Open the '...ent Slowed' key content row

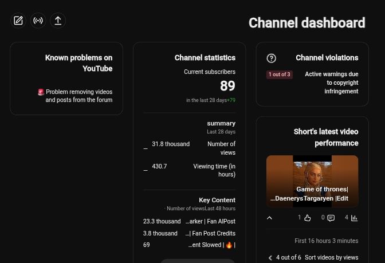coord(189,245)
